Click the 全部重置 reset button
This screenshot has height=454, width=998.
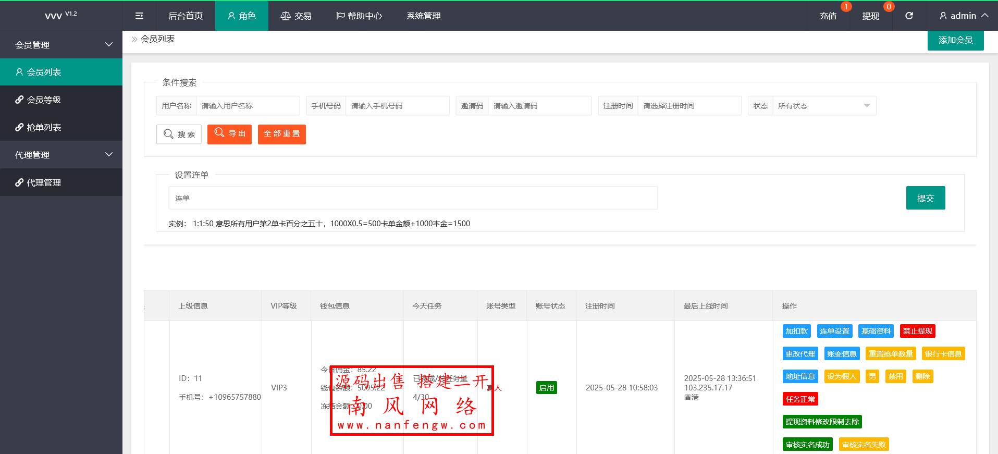(281, 134)
